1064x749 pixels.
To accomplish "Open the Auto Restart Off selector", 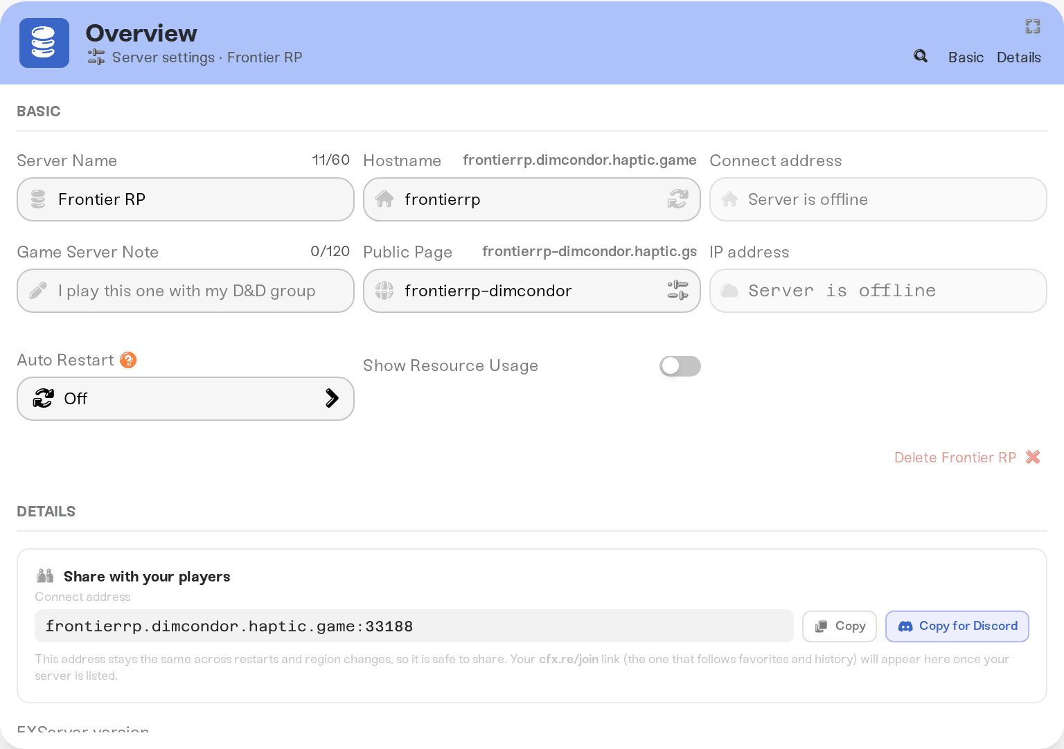I will pos(186,399).
